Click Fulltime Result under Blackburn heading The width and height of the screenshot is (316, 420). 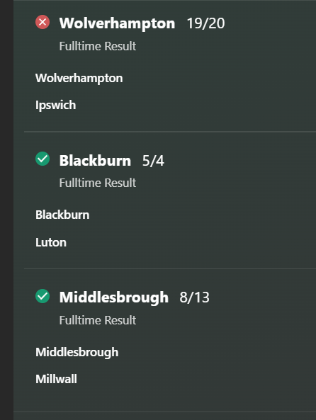click(98, 183)
